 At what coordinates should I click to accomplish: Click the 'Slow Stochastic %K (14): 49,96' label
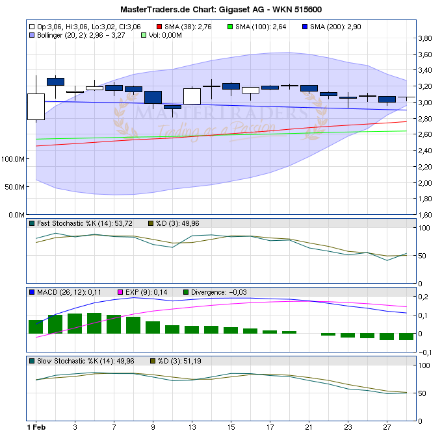[86, 361]
